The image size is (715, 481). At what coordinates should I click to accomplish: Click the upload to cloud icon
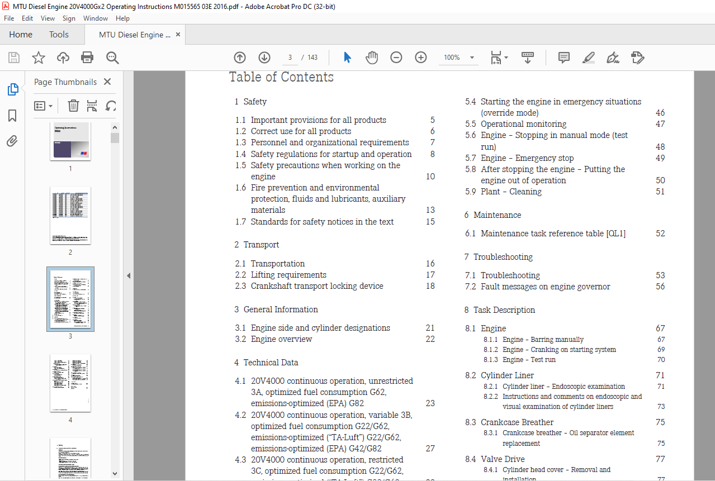(63, 58)
